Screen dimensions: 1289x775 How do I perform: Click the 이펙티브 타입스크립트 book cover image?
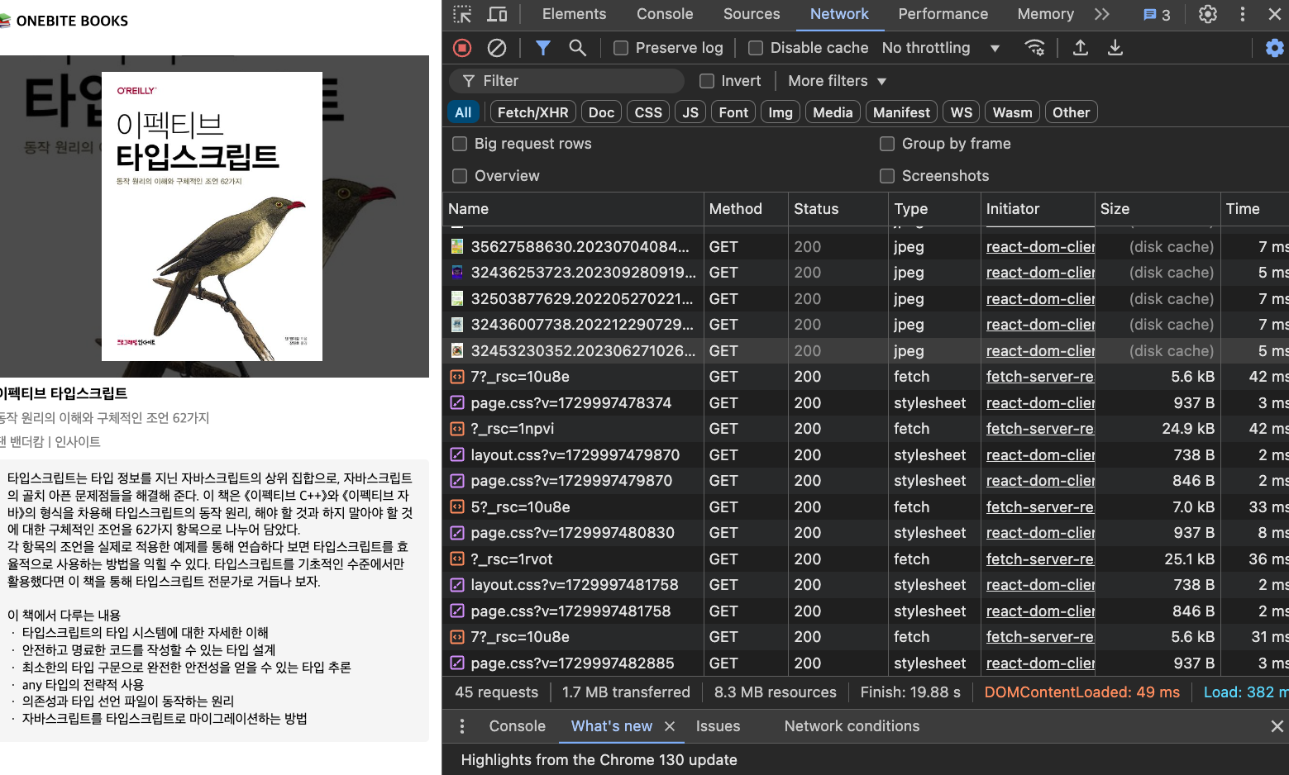[x=212, y=216]
